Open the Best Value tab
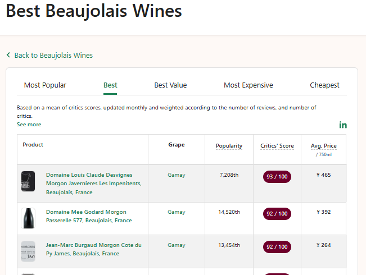366x275 pixels. [170, 85]
